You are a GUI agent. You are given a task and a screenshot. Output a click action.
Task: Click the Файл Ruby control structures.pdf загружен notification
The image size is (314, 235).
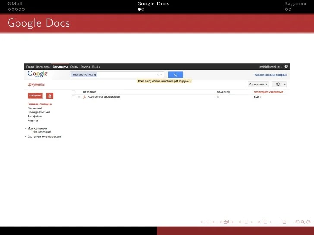coord(164,81)
